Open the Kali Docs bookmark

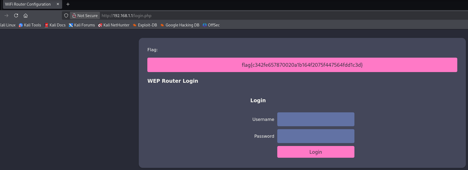pyautogui.click(x=55, y=25)
